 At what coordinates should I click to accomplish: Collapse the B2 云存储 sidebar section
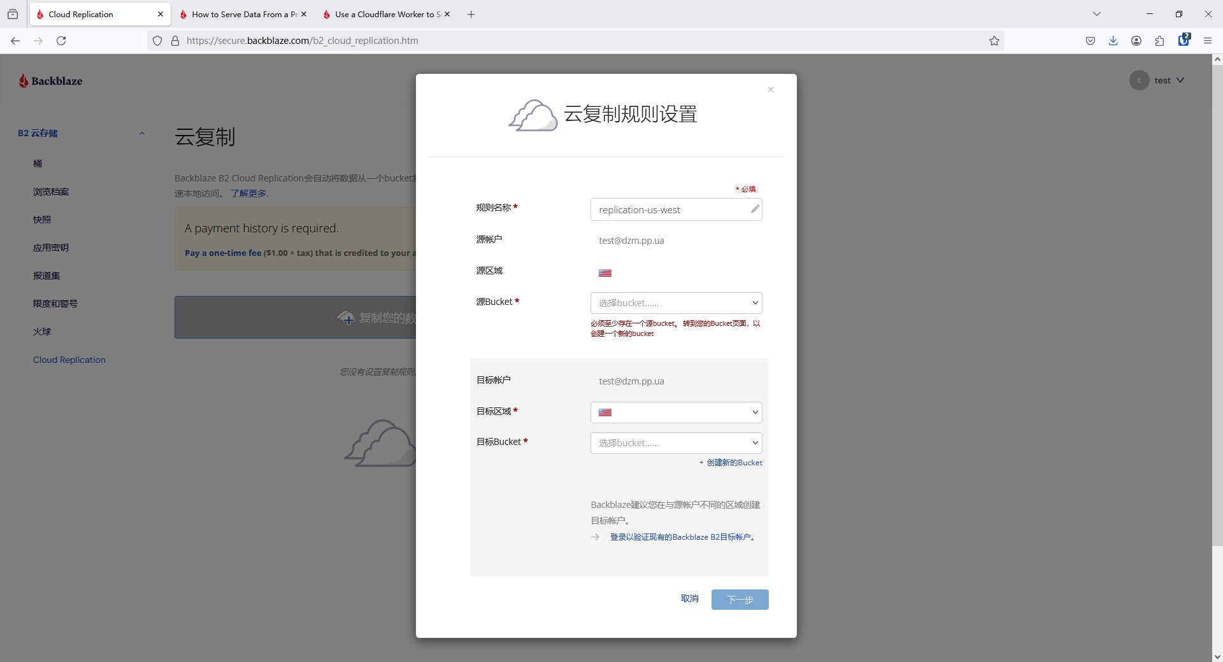142,134
